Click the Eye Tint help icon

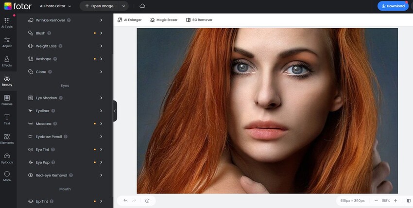point(53,150)
